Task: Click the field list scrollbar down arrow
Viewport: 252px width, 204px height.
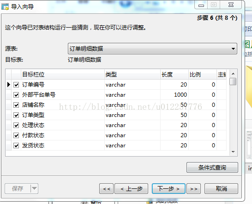Action: point(233,152)
